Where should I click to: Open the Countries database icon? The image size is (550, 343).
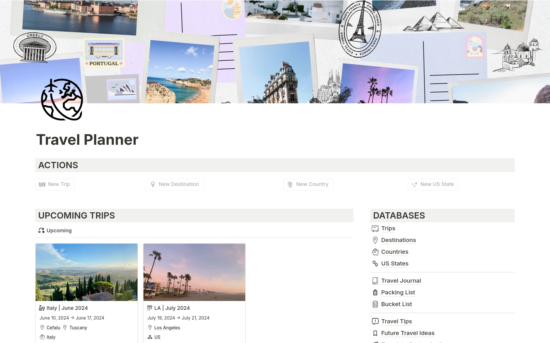pos(375,252)
